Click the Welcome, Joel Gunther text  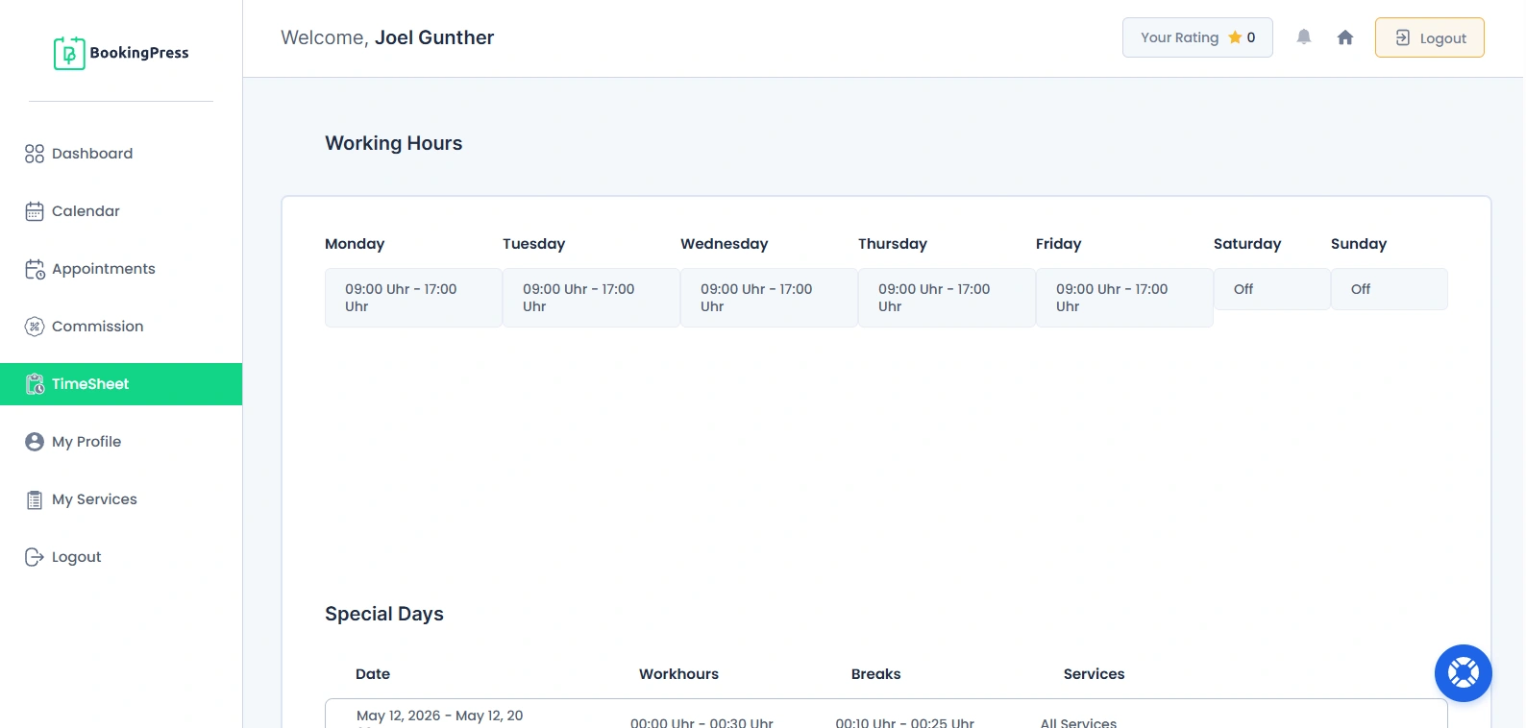coord(387,37)
